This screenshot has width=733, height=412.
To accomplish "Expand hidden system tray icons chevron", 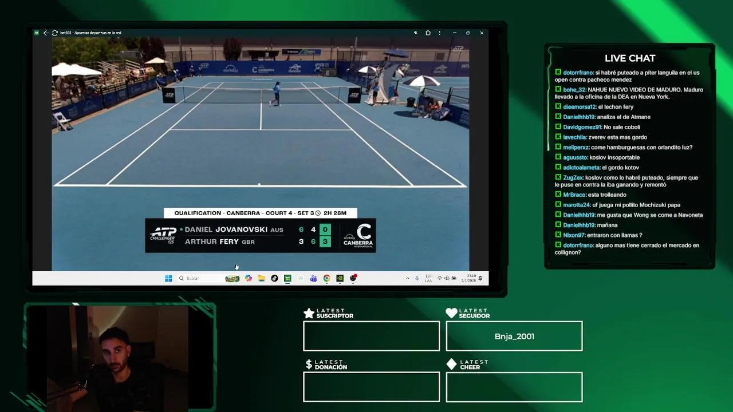I will click(x=408, y=279).
